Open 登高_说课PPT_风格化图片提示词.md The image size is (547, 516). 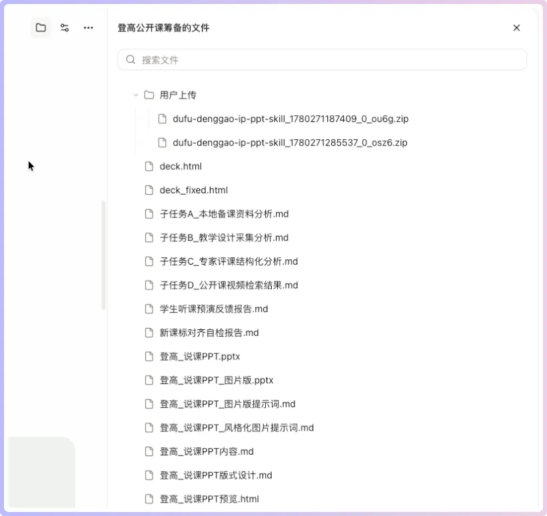[x=237, y=428]
